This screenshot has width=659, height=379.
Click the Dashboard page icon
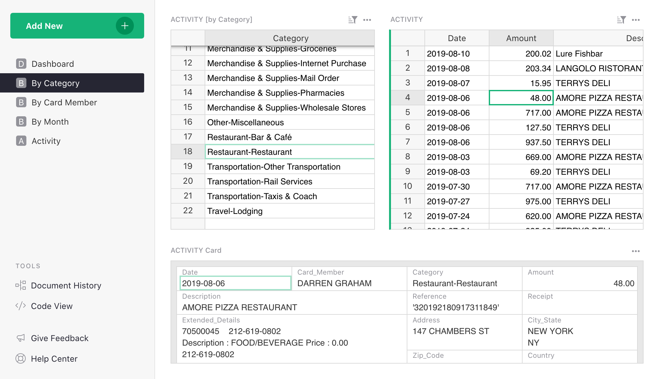click(x=21, y=64)
